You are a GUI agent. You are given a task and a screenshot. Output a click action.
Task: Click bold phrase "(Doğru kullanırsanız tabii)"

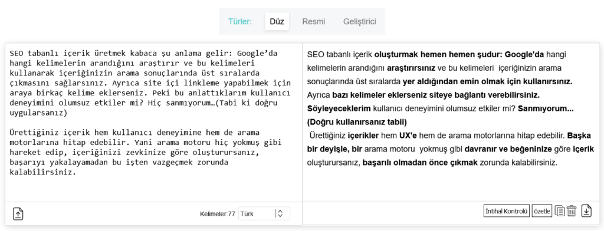pyautogui.click(x=357, y=123)
